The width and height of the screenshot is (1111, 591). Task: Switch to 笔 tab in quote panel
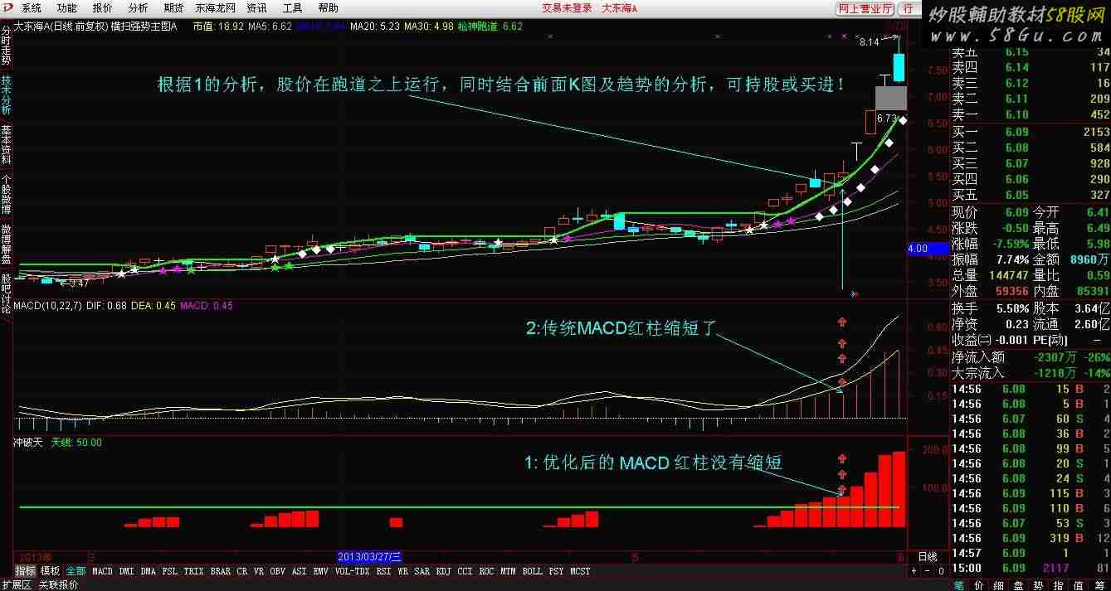(x=959, y=584)
